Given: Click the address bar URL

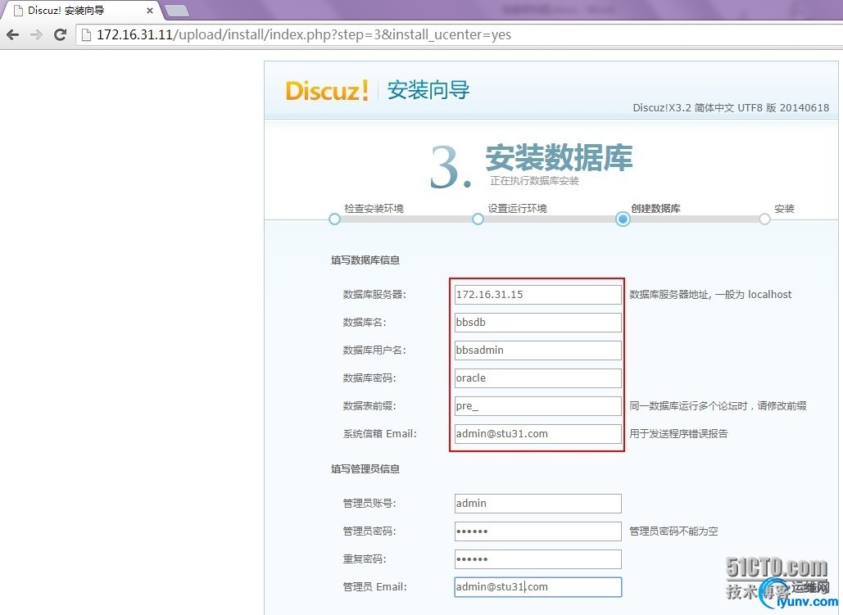Looking at the screenshot, I should pyautogui.click(x=304, y=35).
